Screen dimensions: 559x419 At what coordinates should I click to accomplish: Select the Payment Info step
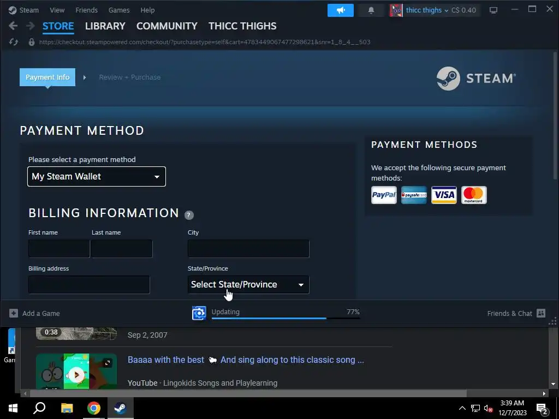click(47, 77)
